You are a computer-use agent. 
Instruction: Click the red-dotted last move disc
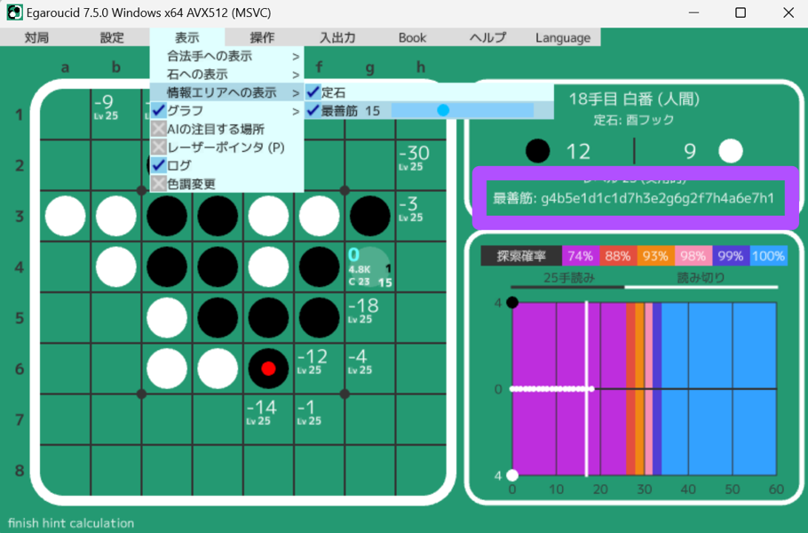[x=268, y=368]
